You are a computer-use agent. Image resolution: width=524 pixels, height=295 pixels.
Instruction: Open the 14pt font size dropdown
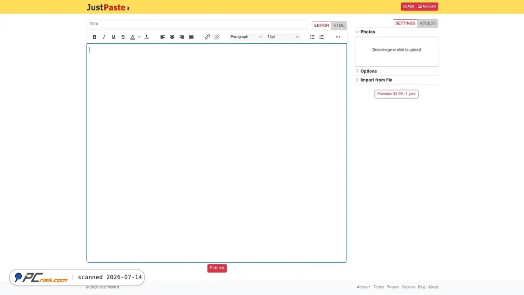click(282, 37)
